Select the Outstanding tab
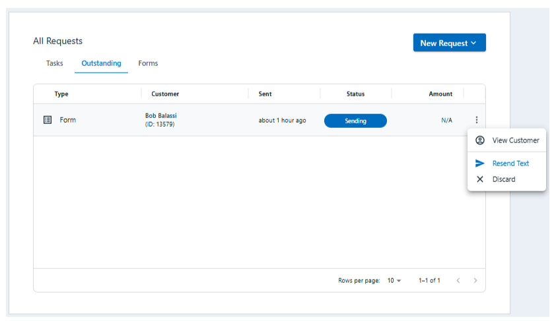The image size is (556, 321). [x=101, y=63]
